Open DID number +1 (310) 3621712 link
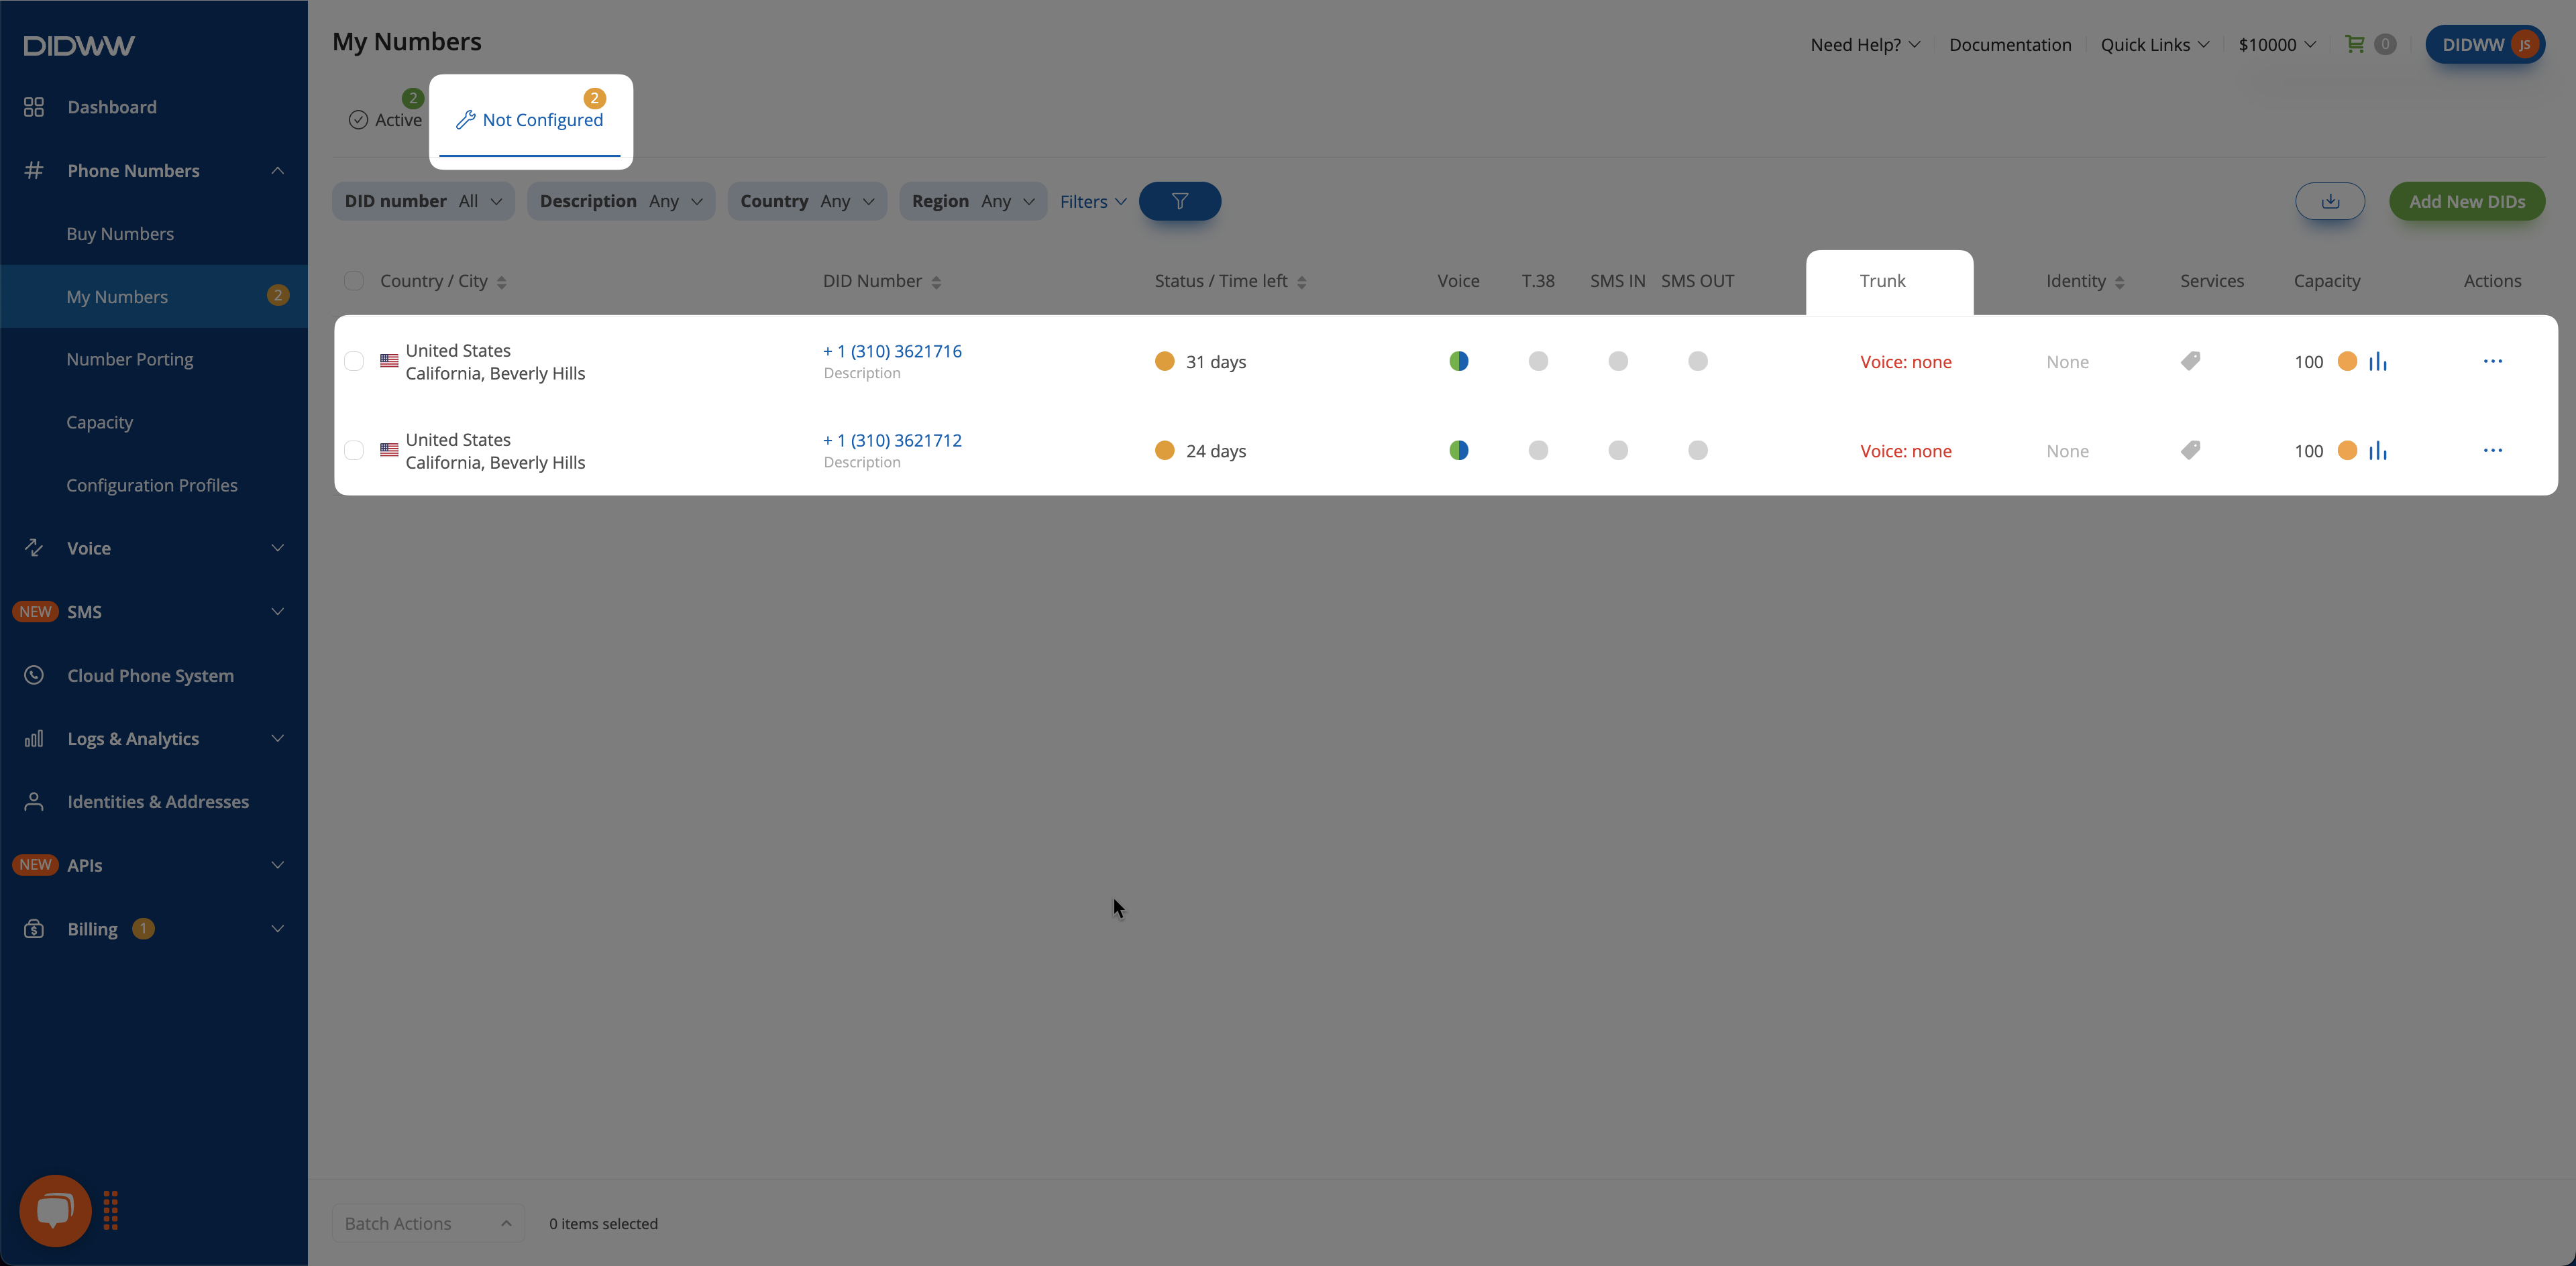Screen dimensions: 2576x1266 892,440
